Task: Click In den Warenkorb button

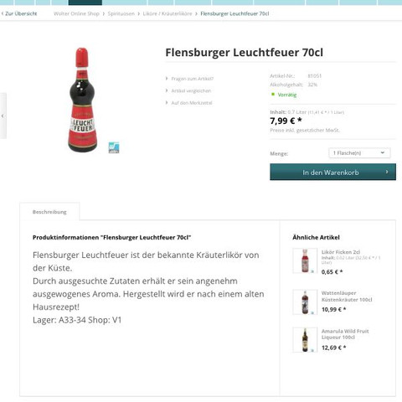Action: tap(332, 172)
